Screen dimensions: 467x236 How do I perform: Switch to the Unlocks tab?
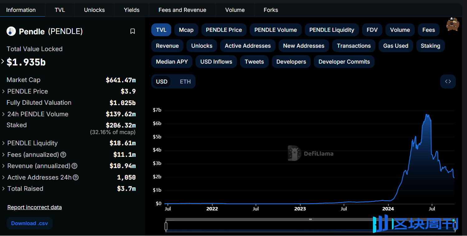(x=94, y=10)
